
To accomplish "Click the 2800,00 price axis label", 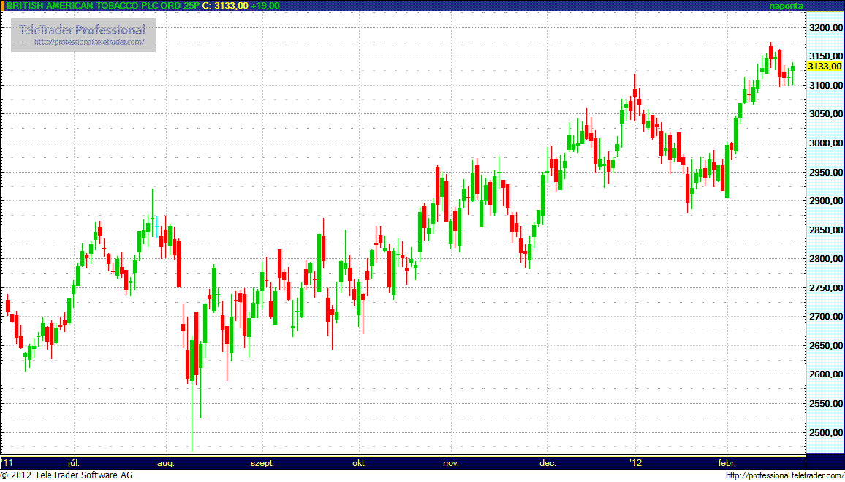I will click(825, 259).
